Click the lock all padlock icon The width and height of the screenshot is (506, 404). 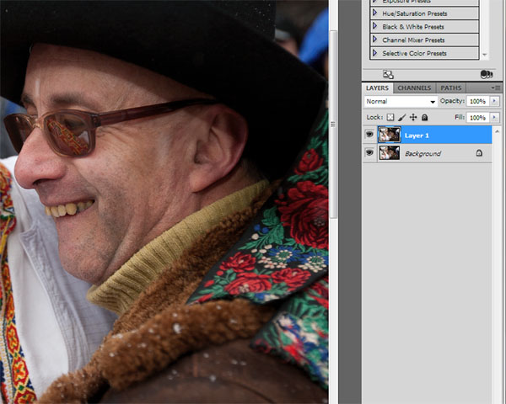coord(424,118)
